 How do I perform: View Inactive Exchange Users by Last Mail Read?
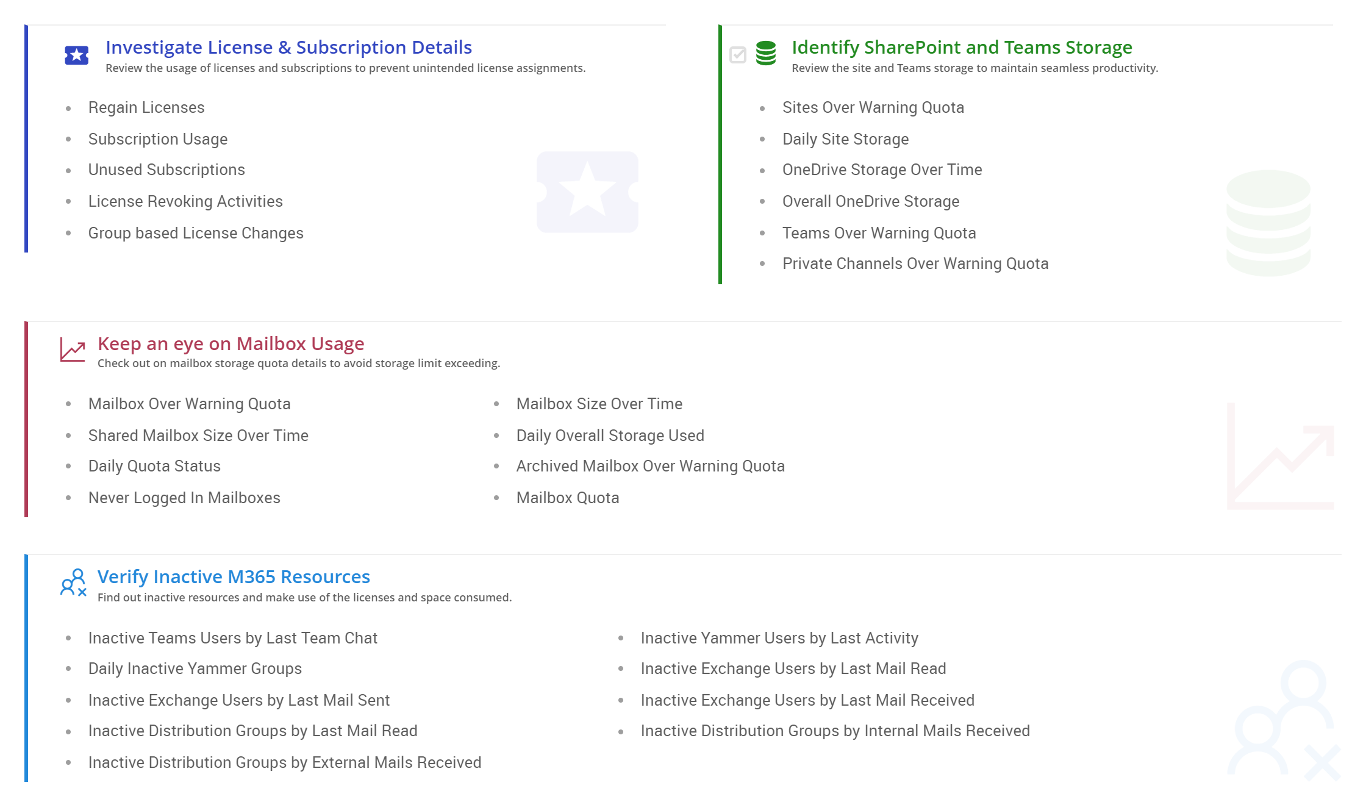click(793, 668)
